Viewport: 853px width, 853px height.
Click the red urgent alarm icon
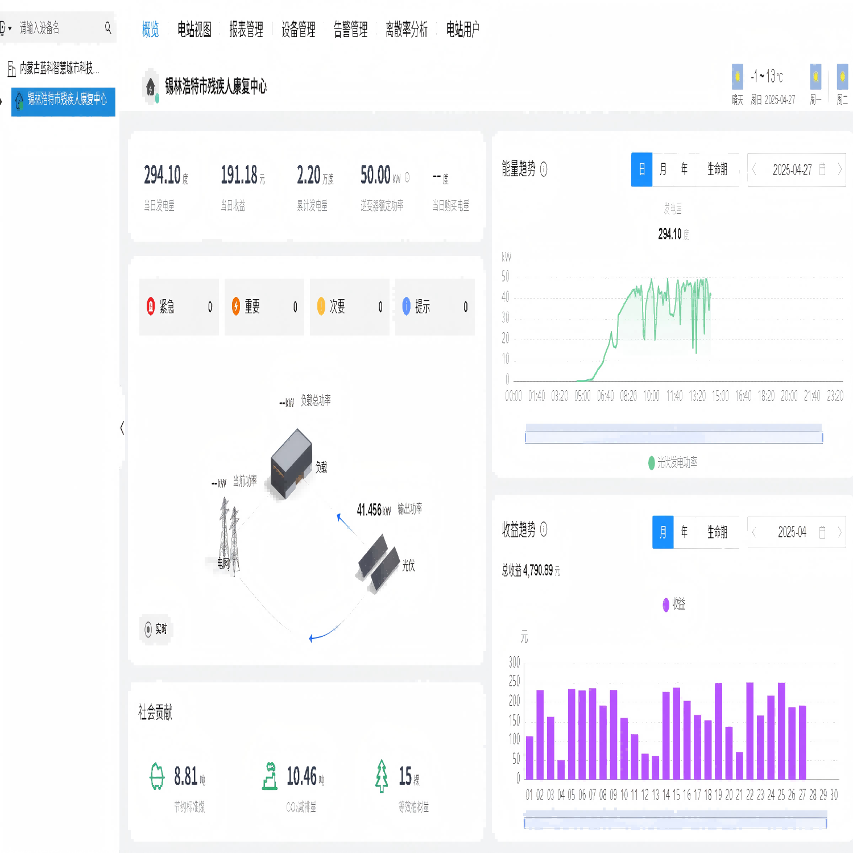(151, 307)
